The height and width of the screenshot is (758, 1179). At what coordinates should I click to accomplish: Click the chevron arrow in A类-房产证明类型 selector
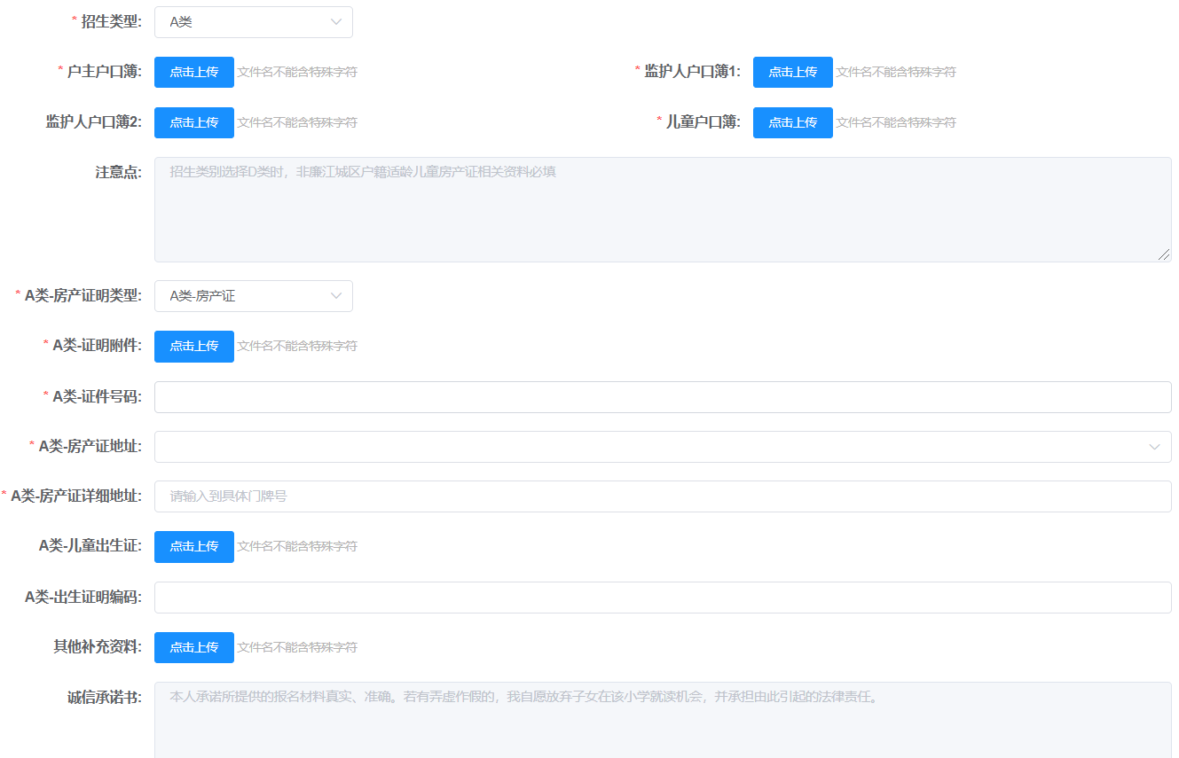[x=336, y=296]
